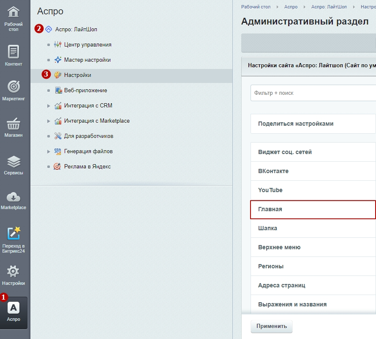Screen dimensions: 376x339
Task: Select Реклама в Яндекс in the tree
Action: point(87,166)
